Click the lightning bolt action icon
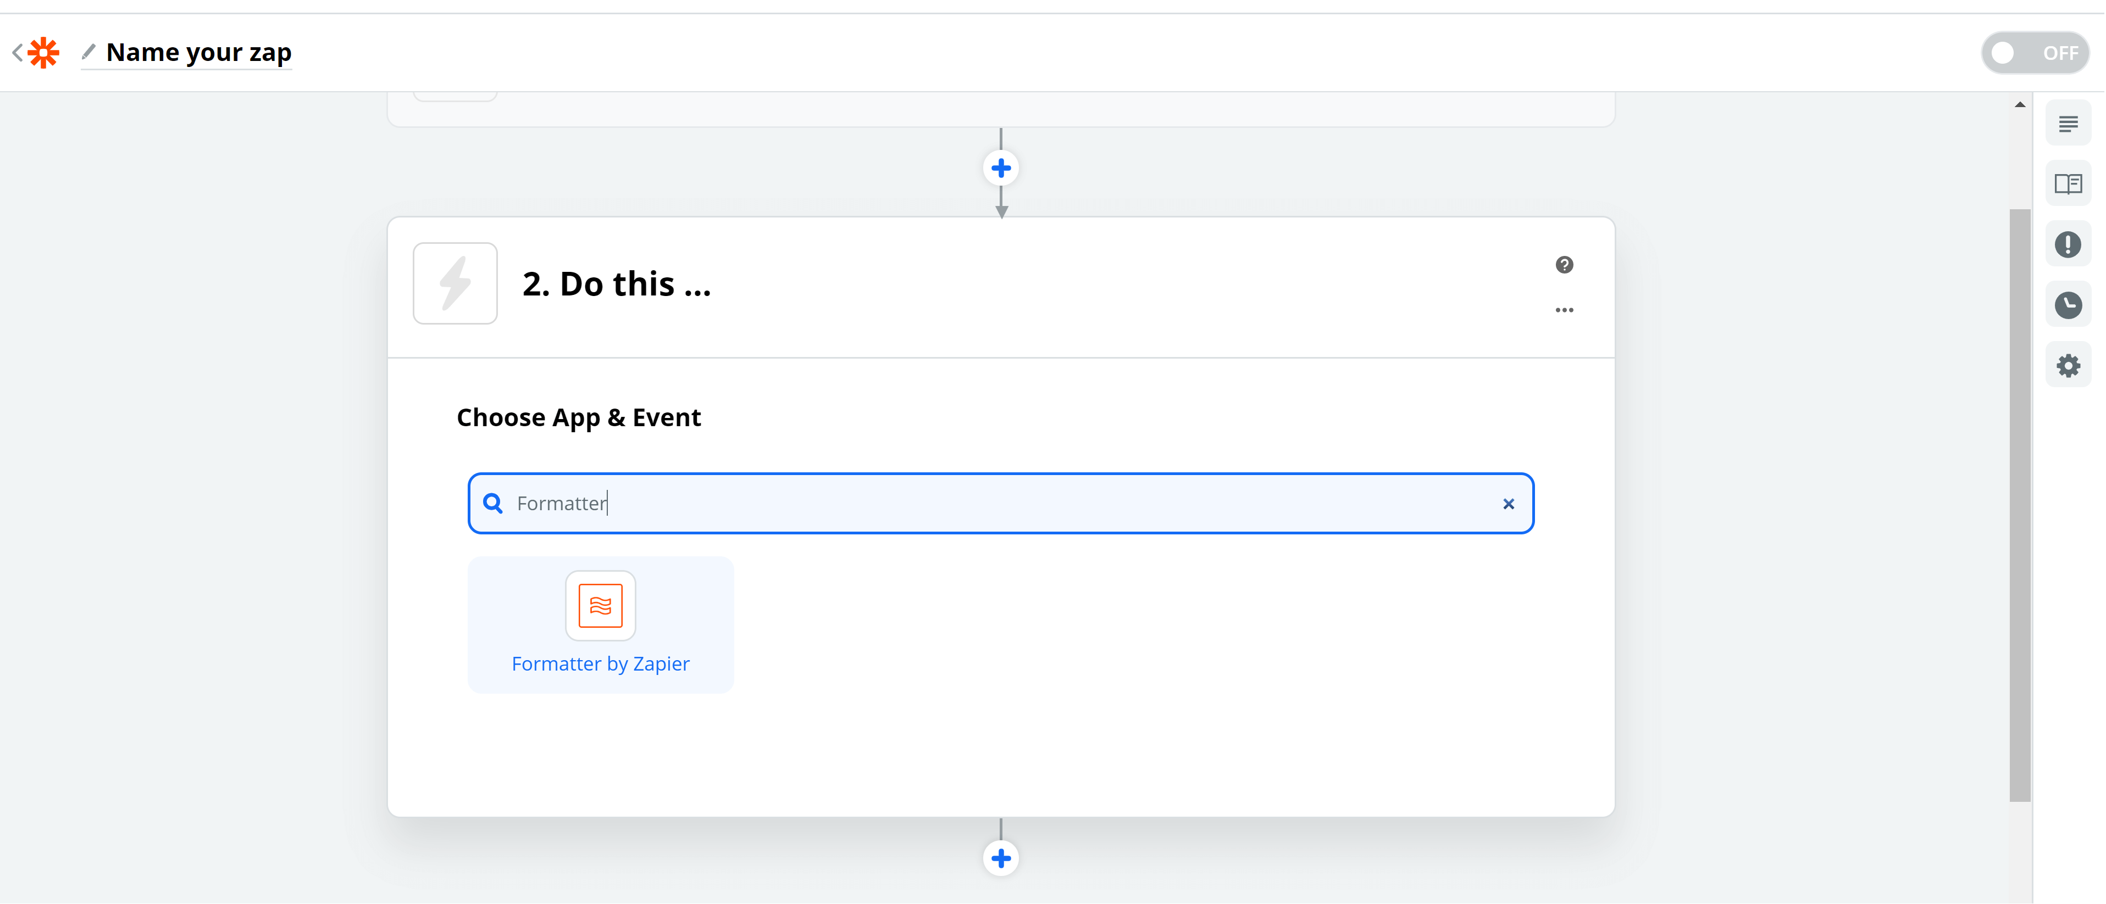Viewport: 2106px width, 904px height. click(456, 283)
